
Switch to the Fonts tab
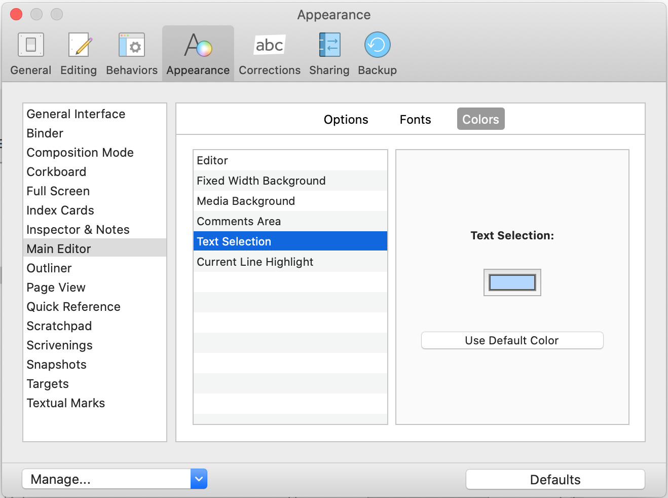pos(415,119)
